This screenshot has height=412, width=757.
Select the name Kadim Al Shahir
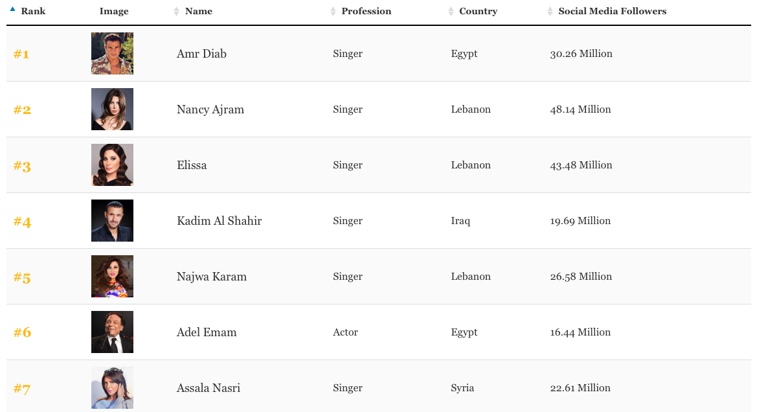click(219, 221)
